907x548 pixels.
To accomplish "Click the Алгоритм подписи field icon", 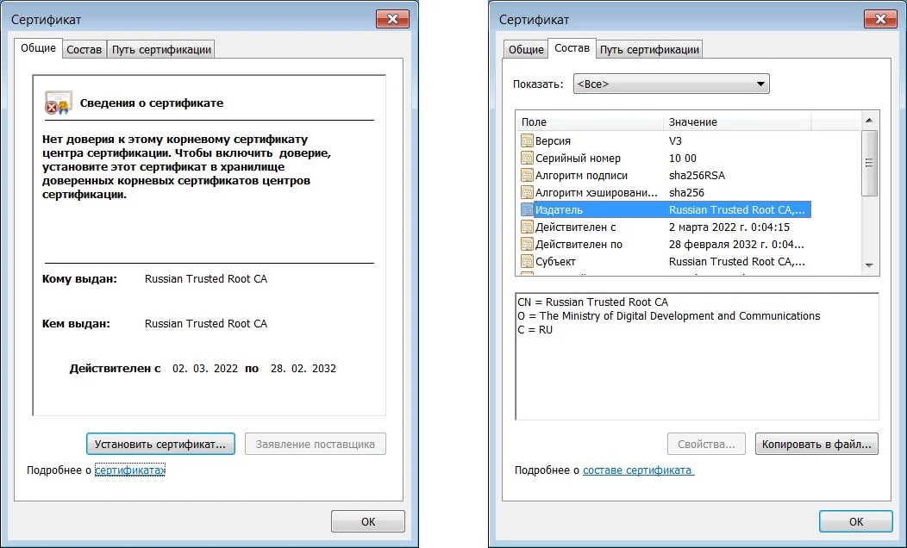I will (527, 175).
